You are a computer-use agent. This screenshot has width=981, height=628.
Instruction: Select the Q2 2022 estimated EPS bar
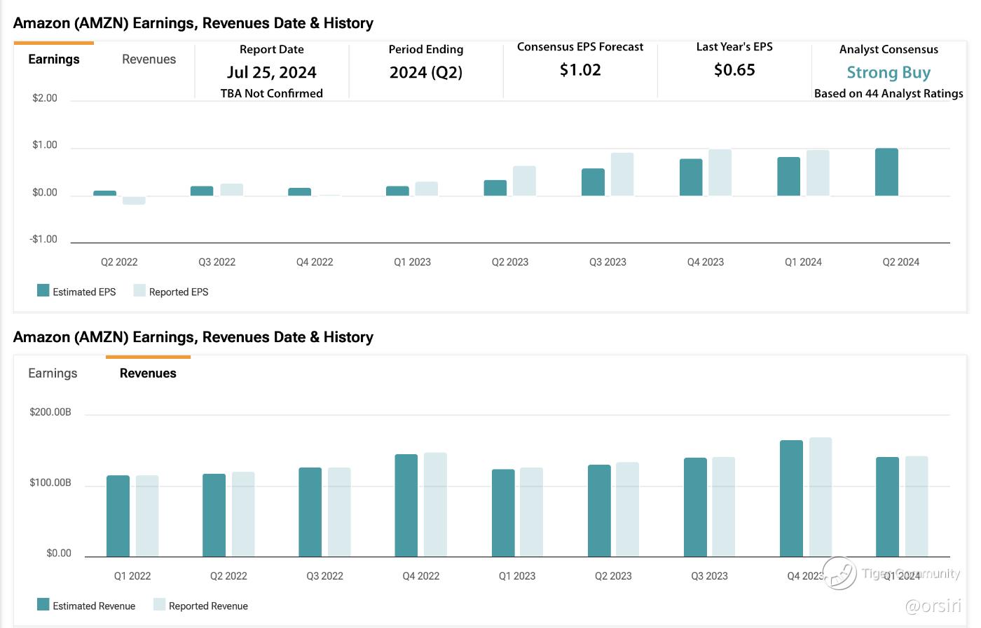click(x=104, y=193)
